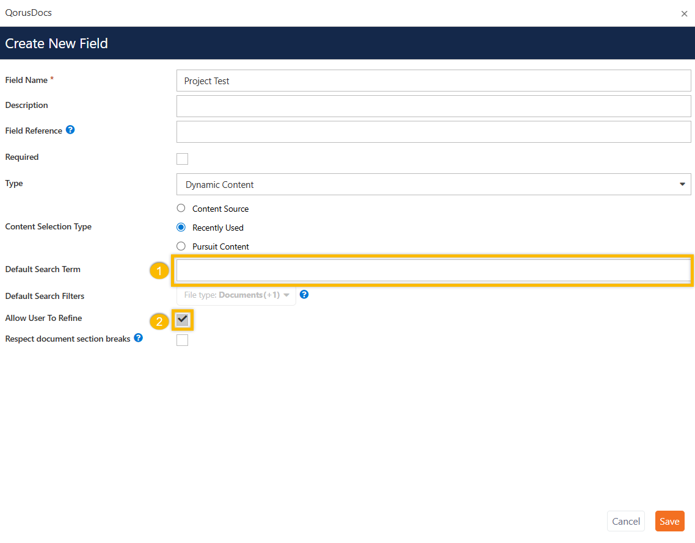This screenshot has width=695, height=543.
Task: Click into the Description text box
Action: tap(433, 106)
